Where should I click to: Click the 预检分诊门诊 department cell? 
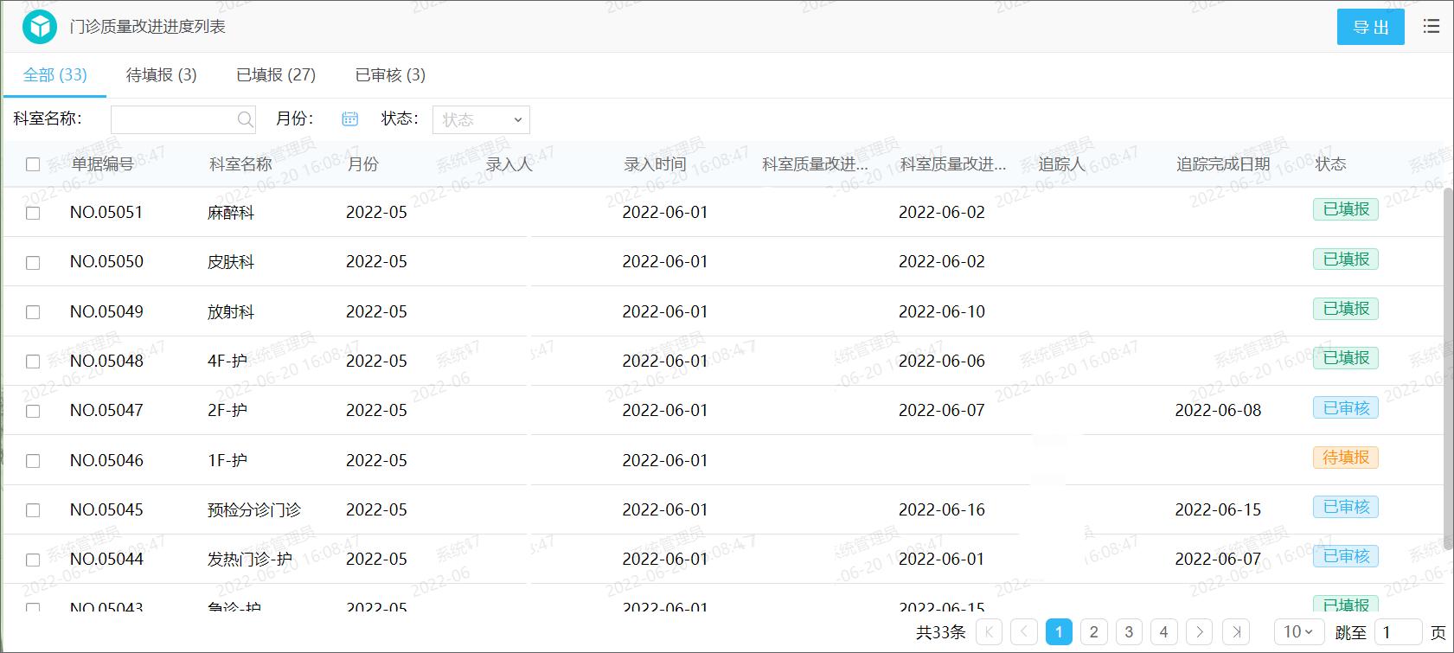pos(254,510)
